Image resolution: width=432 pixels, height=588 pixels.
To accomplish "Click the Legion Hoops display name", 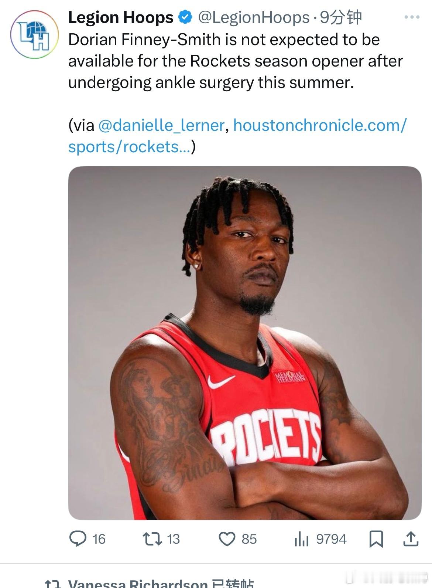I will pos(121,17).
